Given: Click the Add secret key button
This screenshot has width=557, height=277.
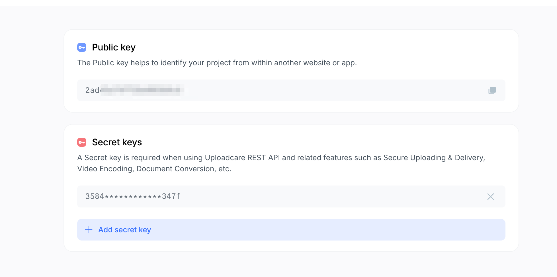Looking at the screenshot, I should coord(124,229).
